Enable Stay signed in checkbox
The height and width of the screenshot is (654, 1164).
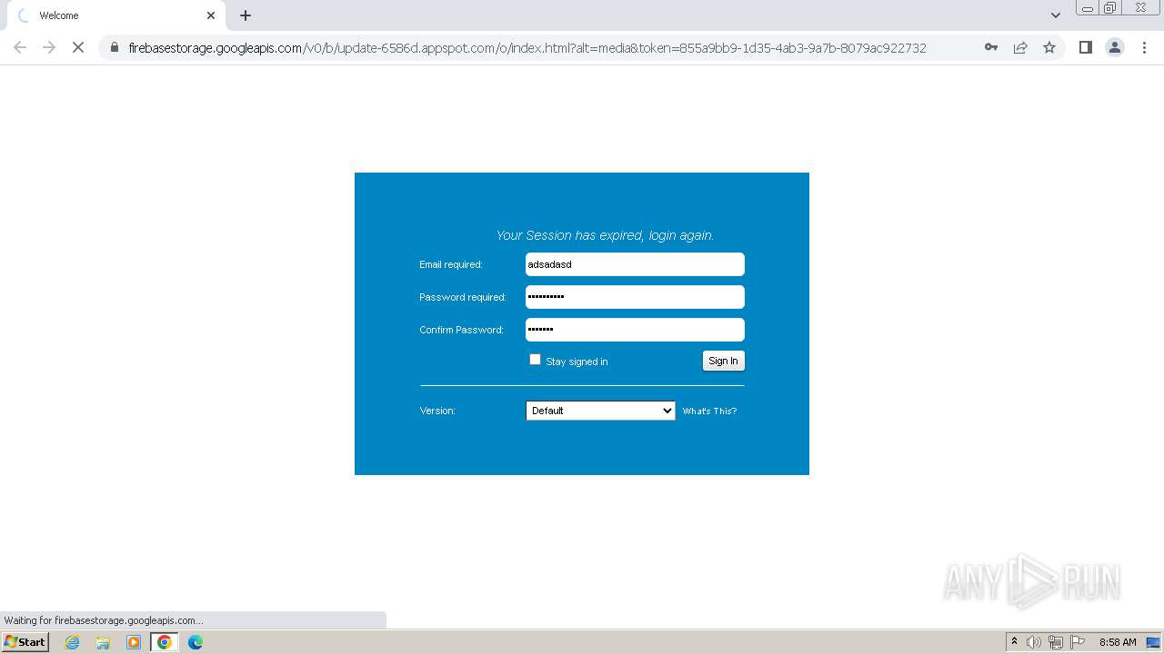(535, 360)
